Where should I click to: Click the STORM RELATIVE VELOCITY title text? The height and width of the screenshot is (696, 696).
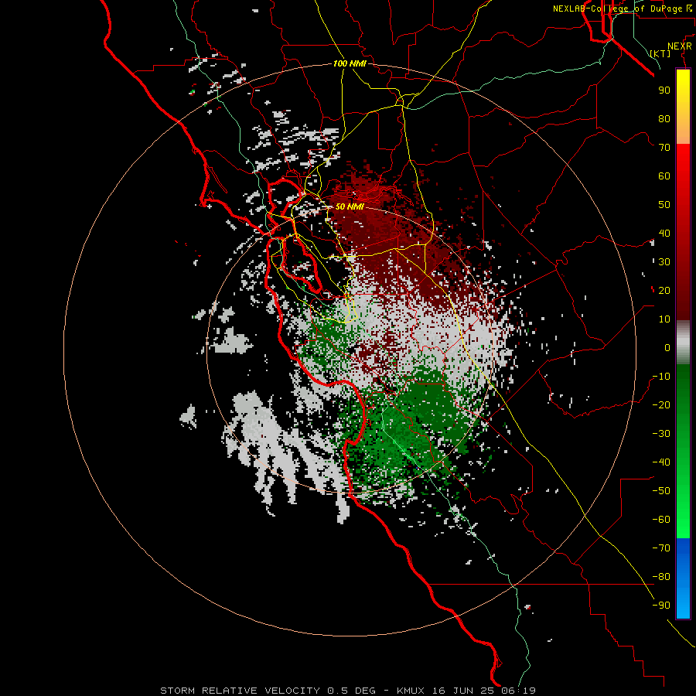(241, 691)
